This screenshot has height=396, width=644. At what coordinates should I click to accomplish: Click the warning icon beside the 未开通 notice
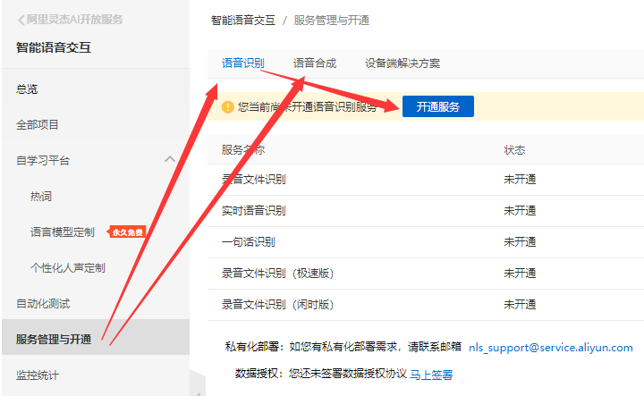tap(227, 107)
